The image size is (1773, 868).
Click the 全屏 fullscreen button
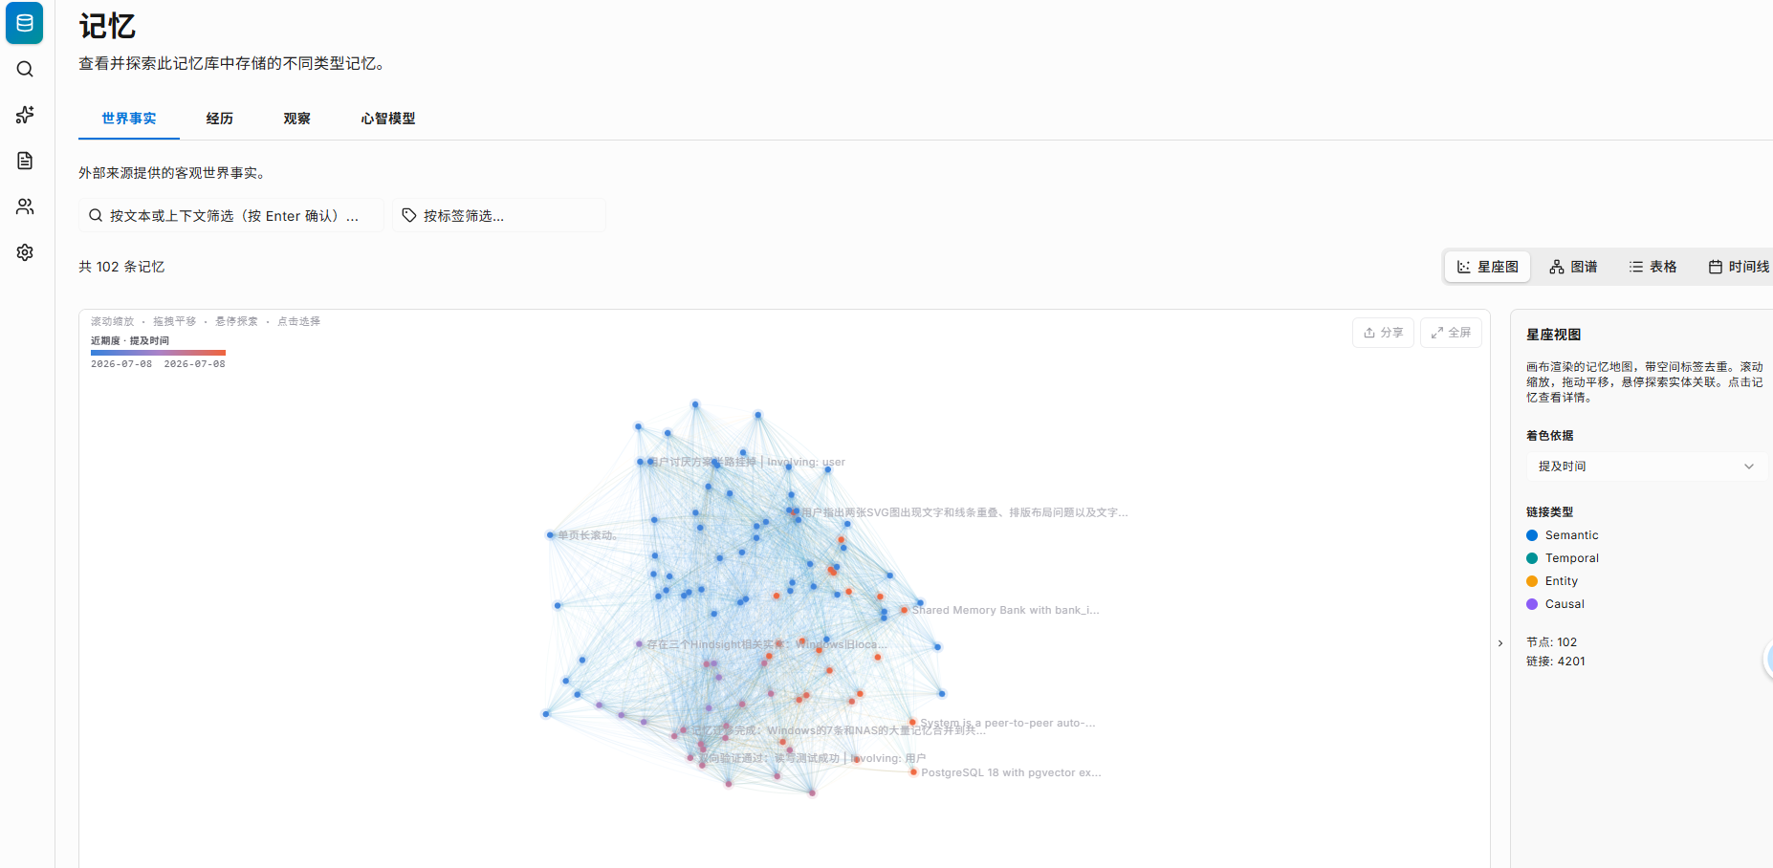tap(1451, 333)
